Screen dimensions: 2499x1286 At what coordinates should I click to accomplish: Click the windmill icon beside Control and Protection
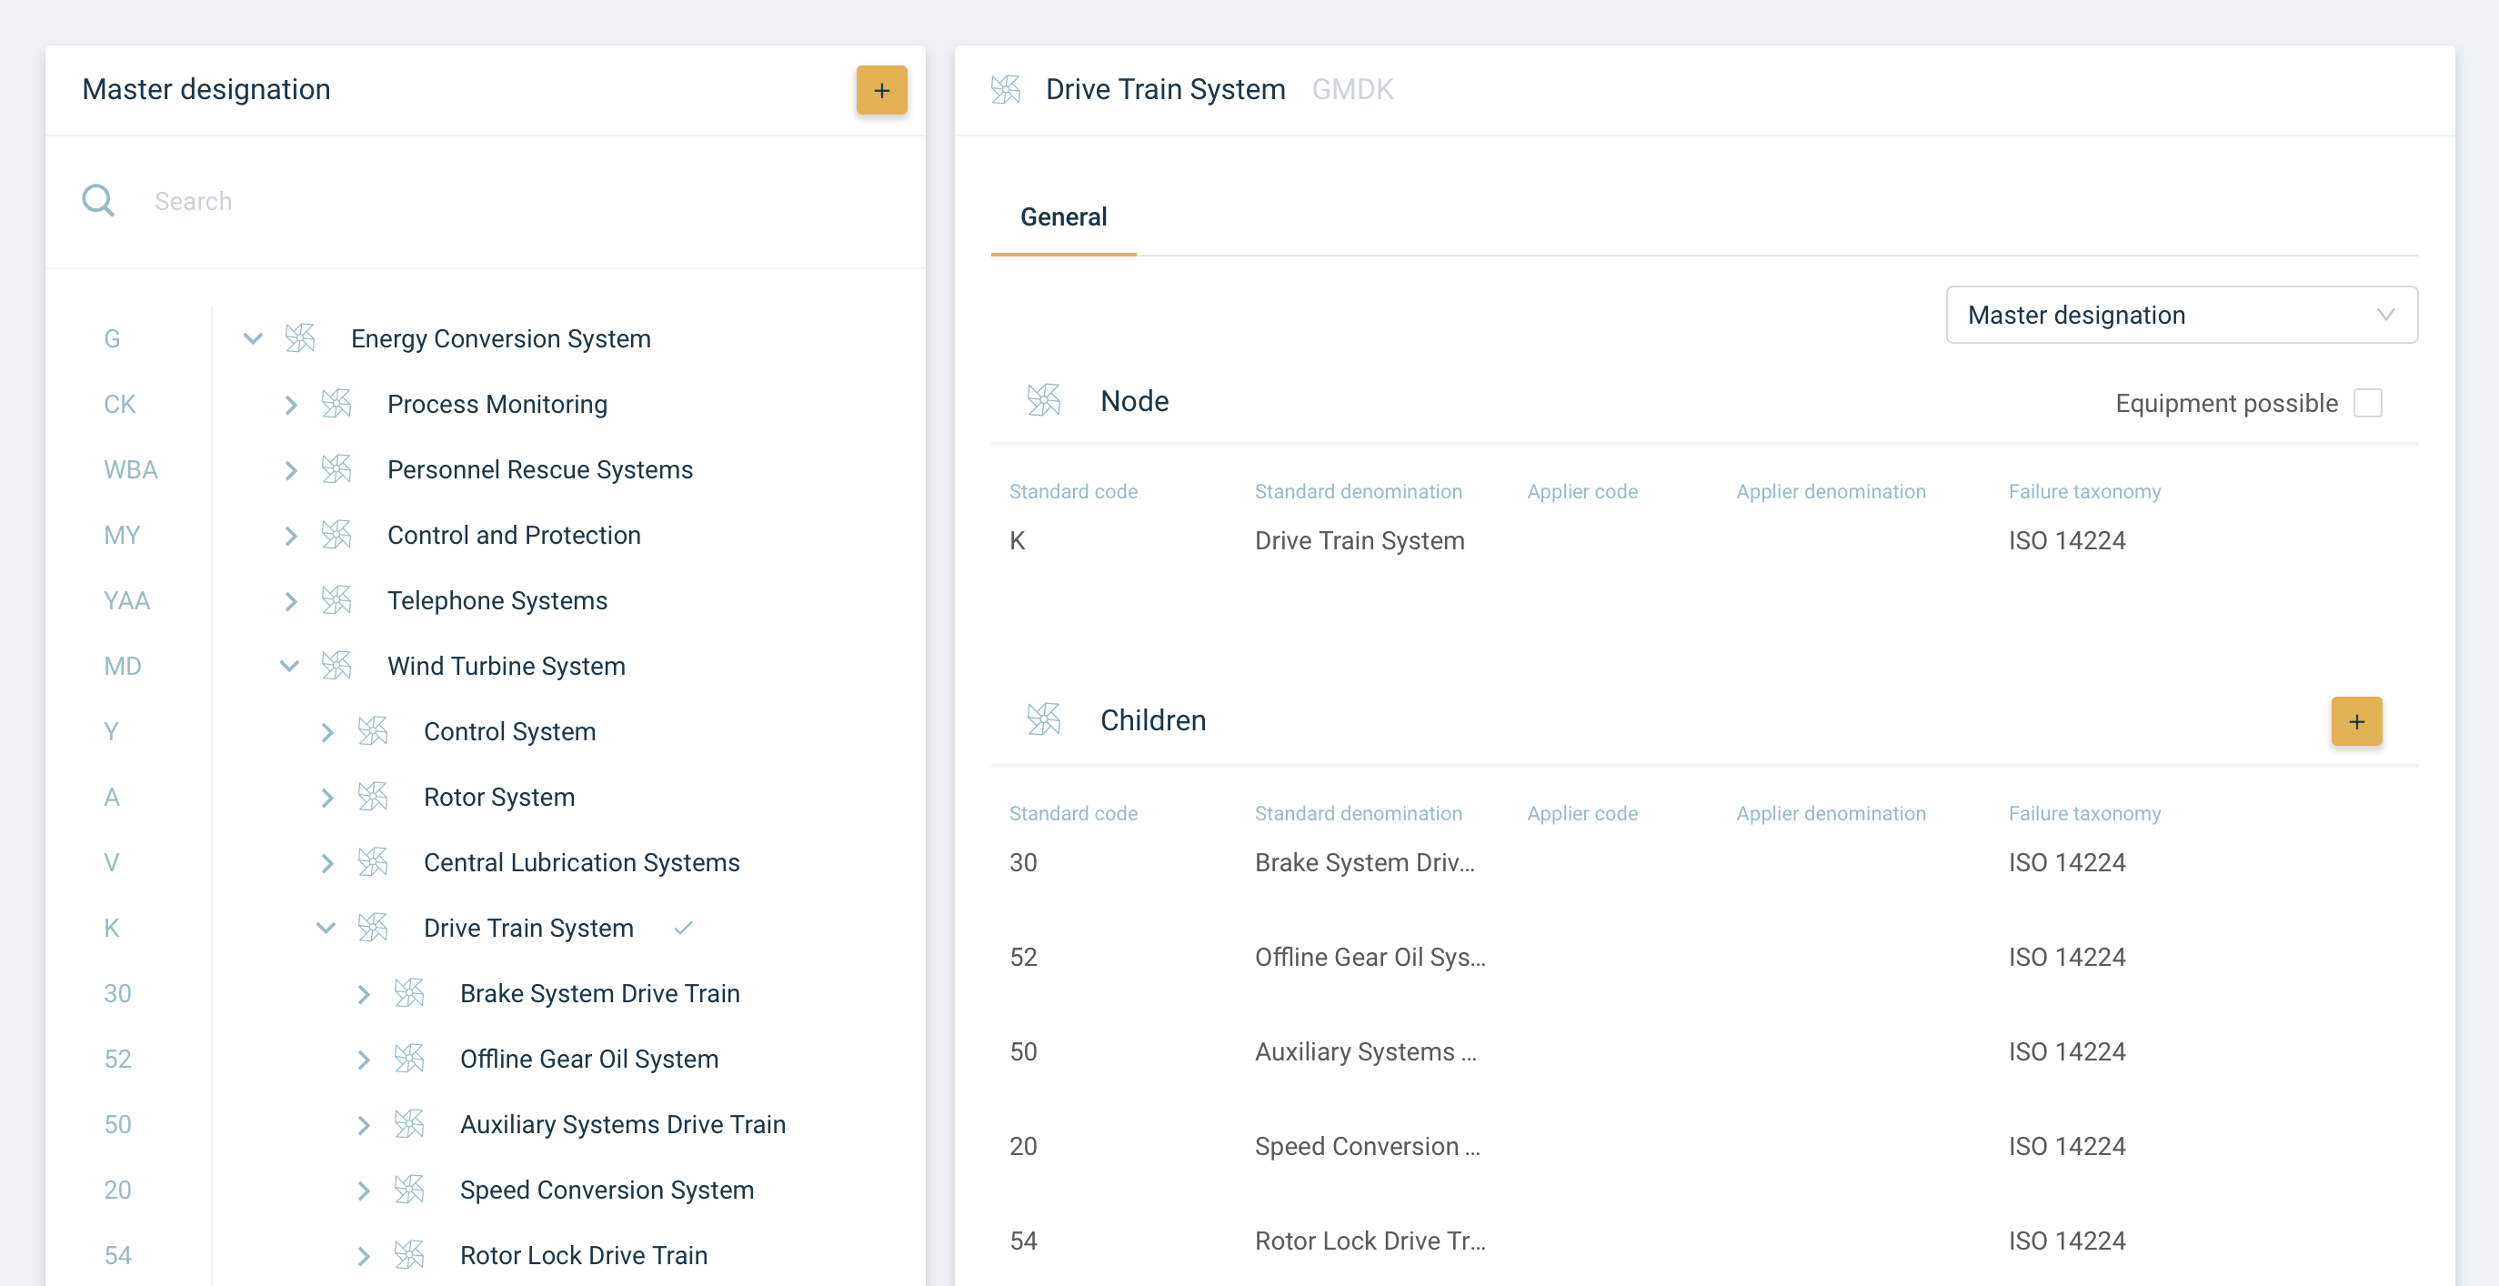[336, 534]
